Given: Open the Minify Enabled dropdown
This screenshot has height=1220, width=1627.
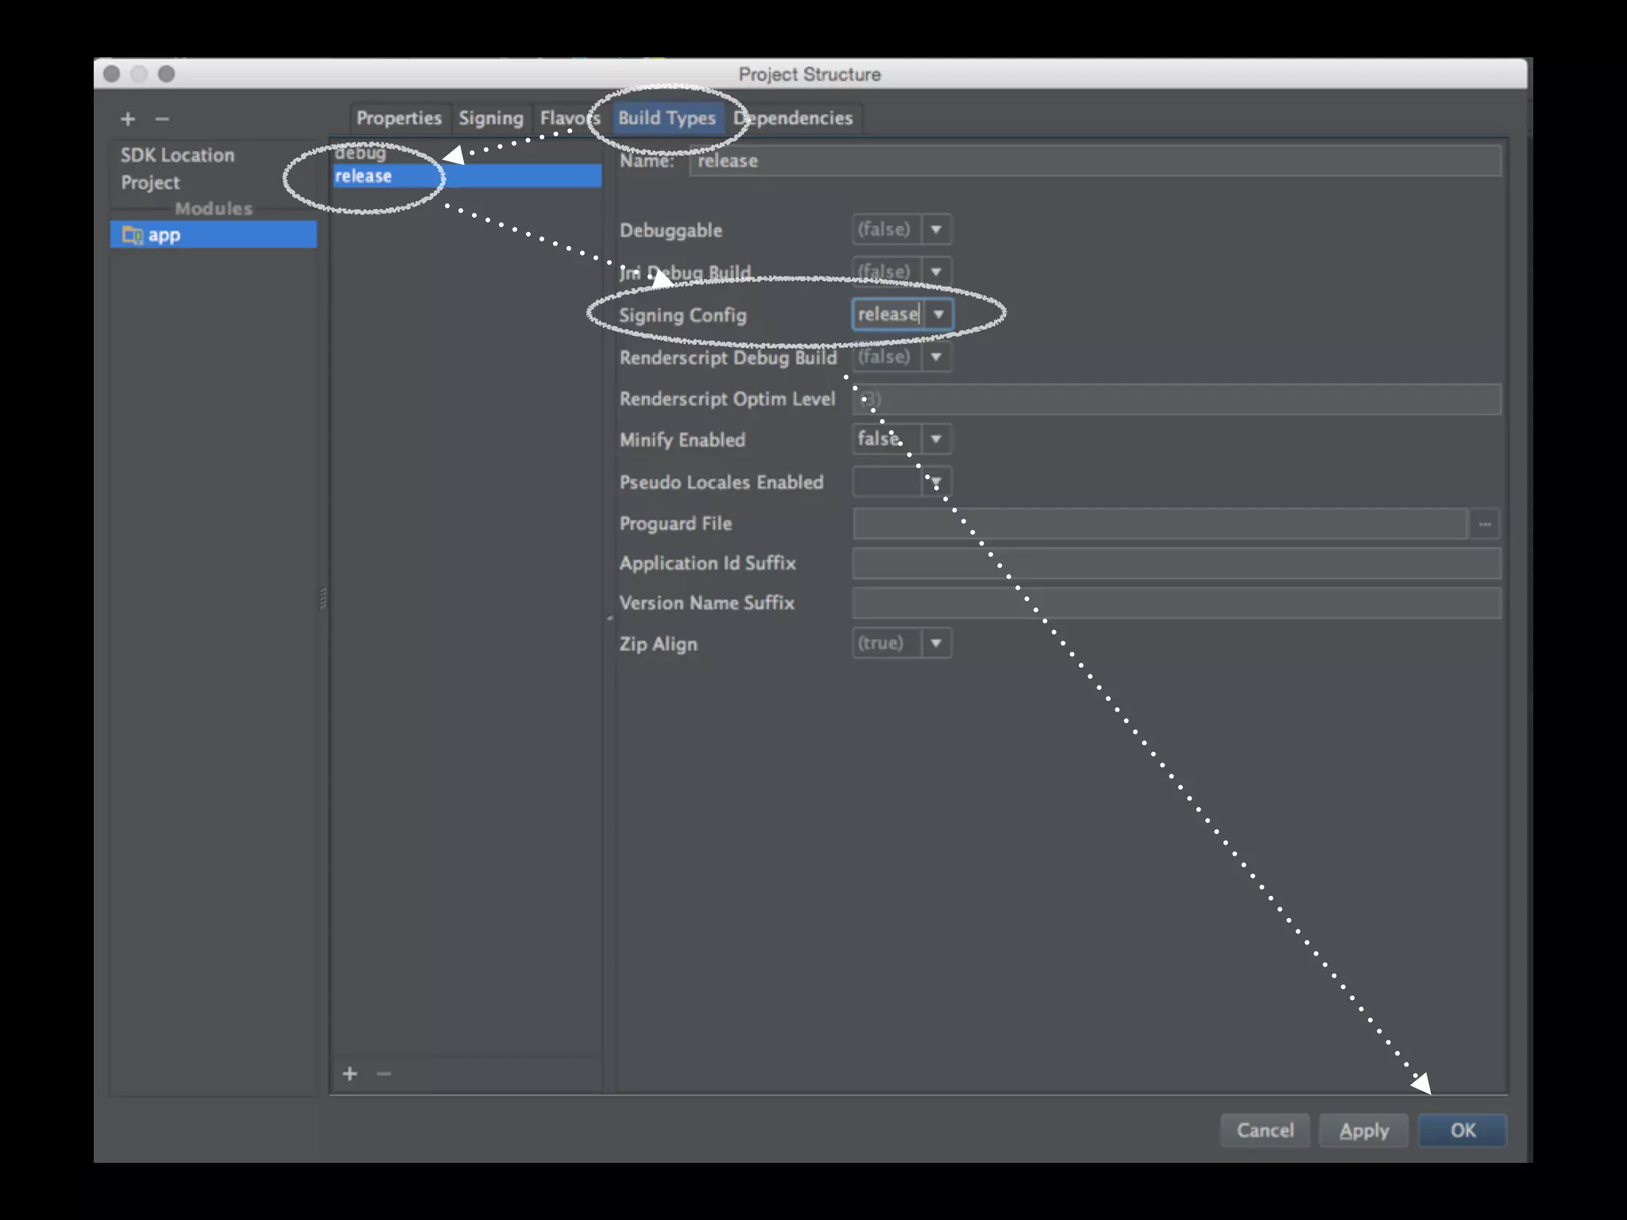Looking at the screenshot, I should tap(936, 439).
